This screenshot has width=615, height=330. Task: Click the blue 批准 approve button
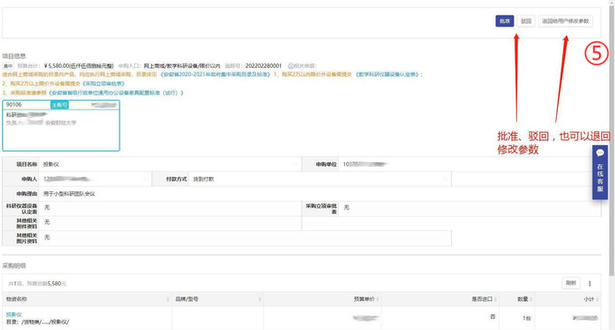pos(504,21)
